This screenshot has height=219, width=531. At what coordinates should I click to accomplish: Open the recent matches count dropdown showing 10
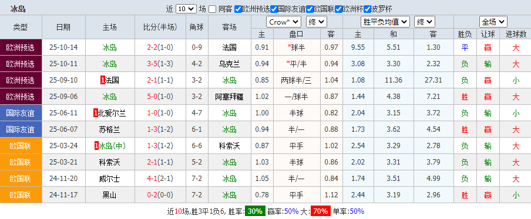point(186,9)
